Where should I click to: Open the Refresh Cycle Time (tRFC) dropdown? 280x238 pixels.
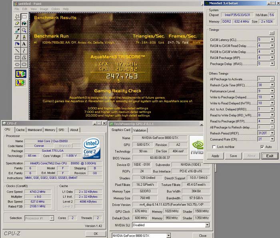[272, 85]
